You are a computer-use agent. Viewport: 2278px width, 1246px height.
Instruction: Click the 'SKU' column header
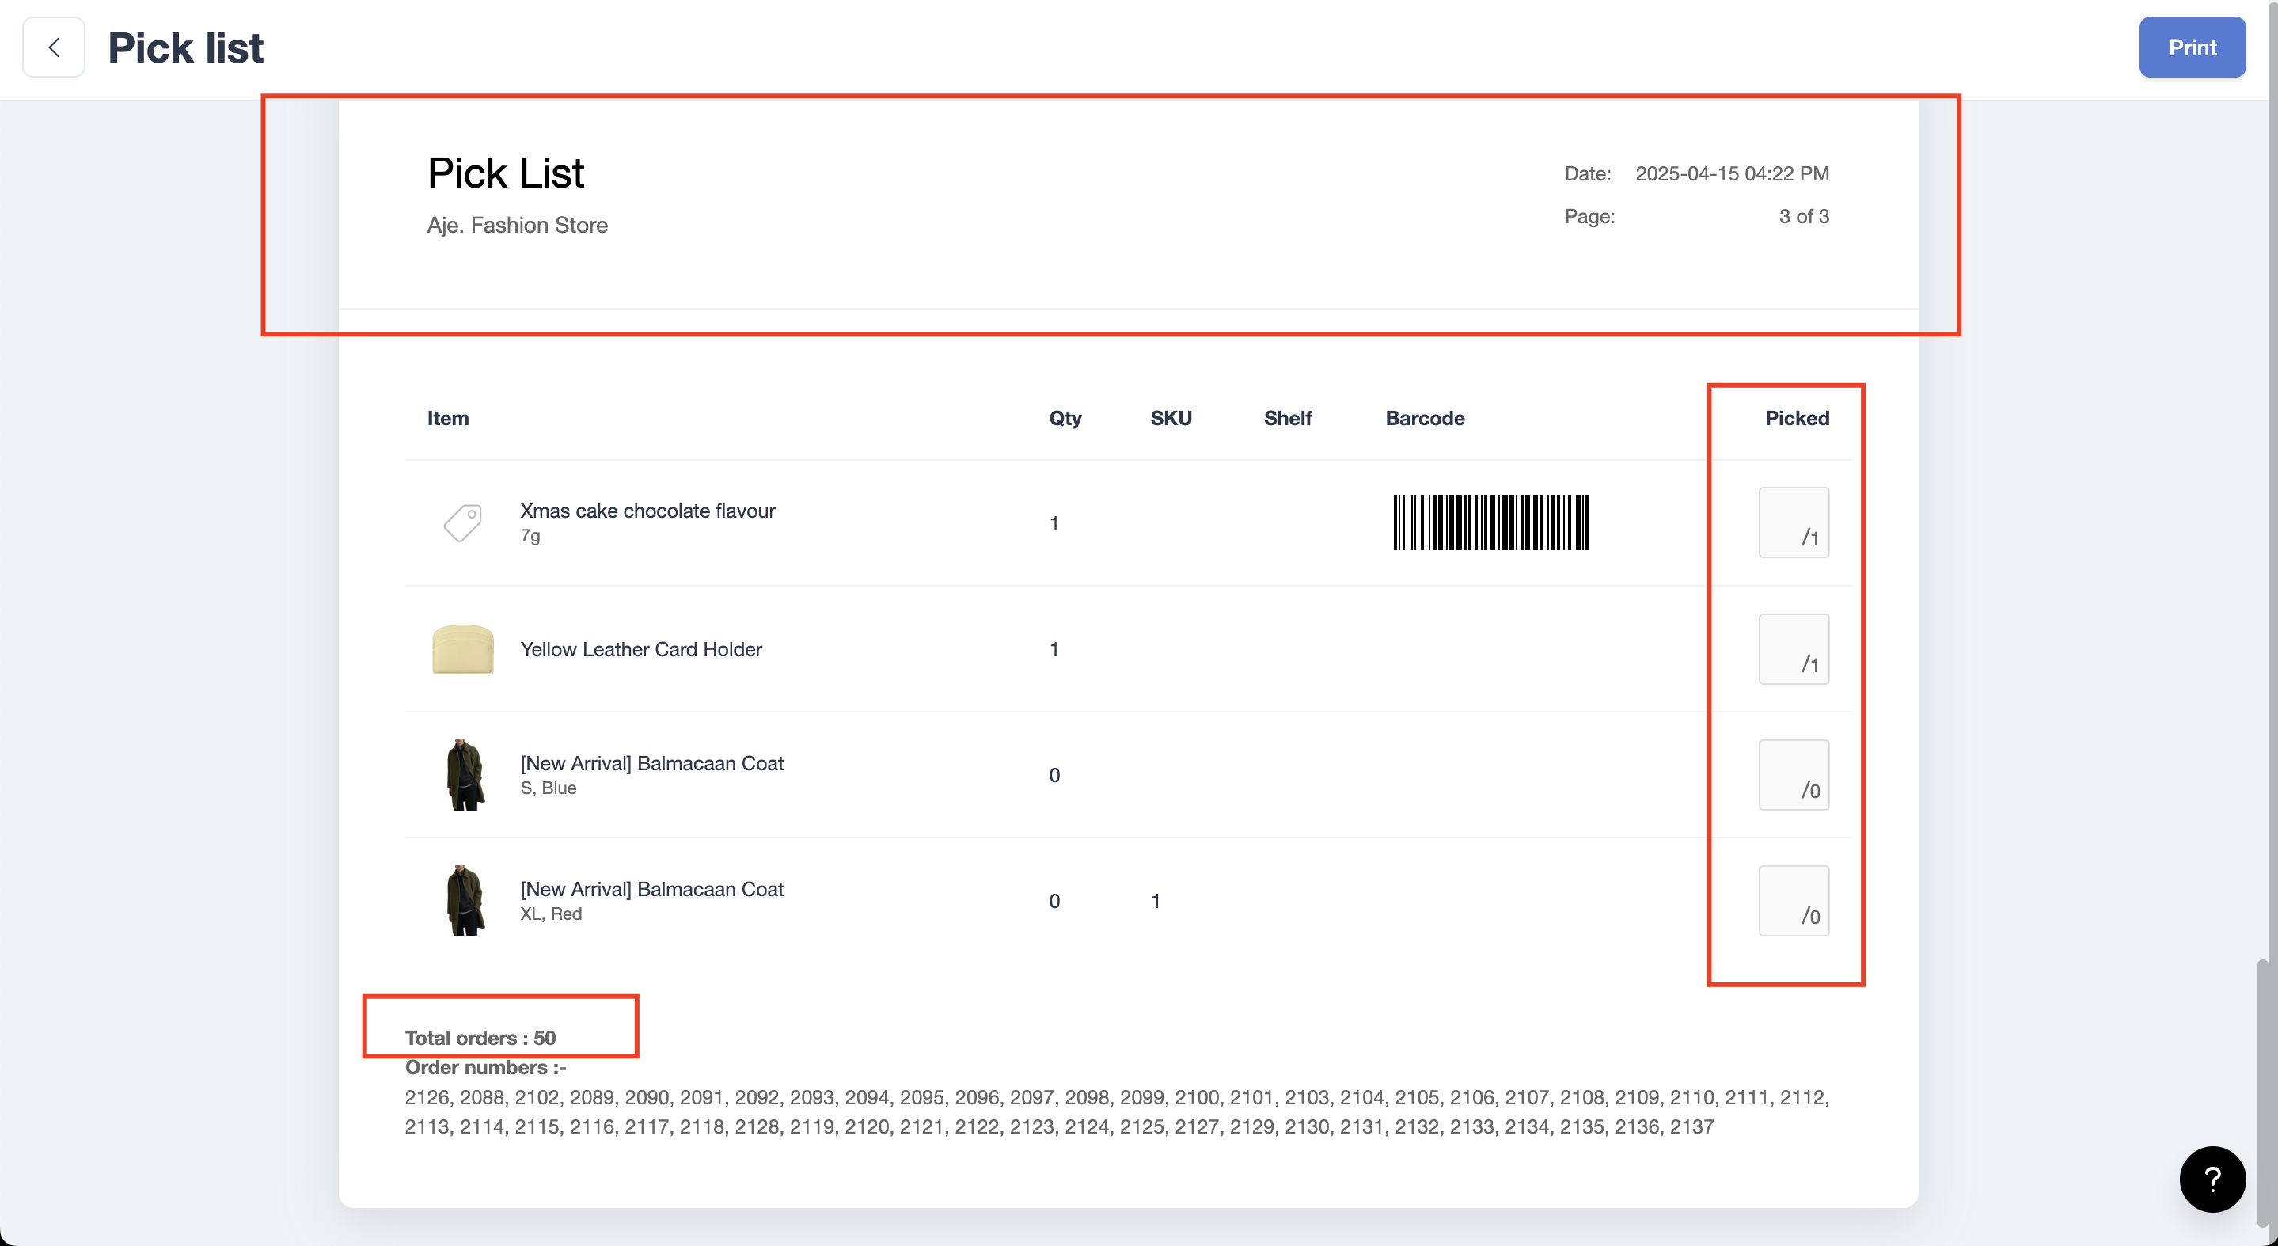[1170, 418]
